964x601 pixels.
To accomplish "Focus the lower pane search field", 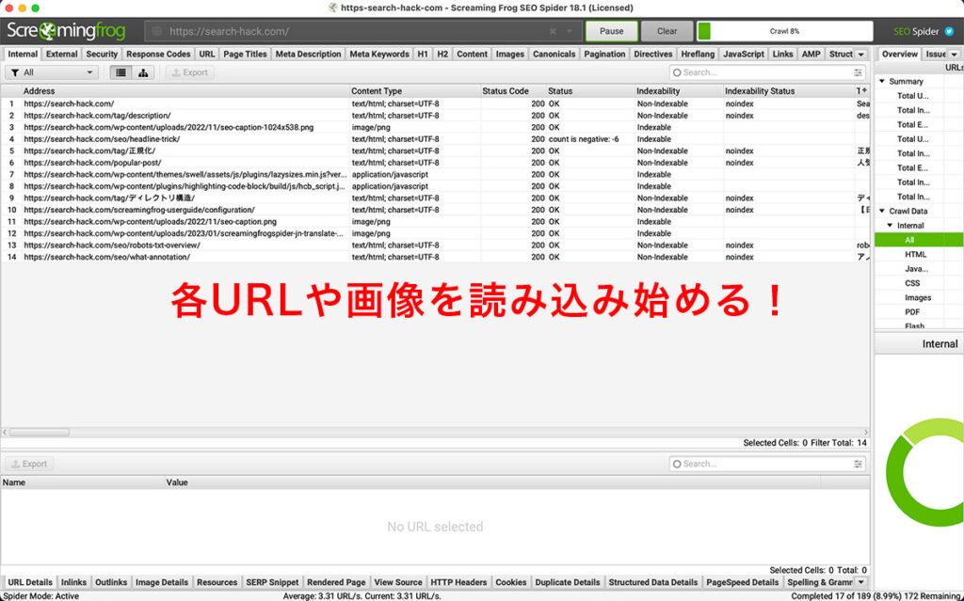I will [x=767, y=464].
